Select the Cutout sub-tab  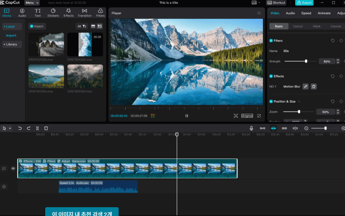pyautogui.click(x=298, y=26)
